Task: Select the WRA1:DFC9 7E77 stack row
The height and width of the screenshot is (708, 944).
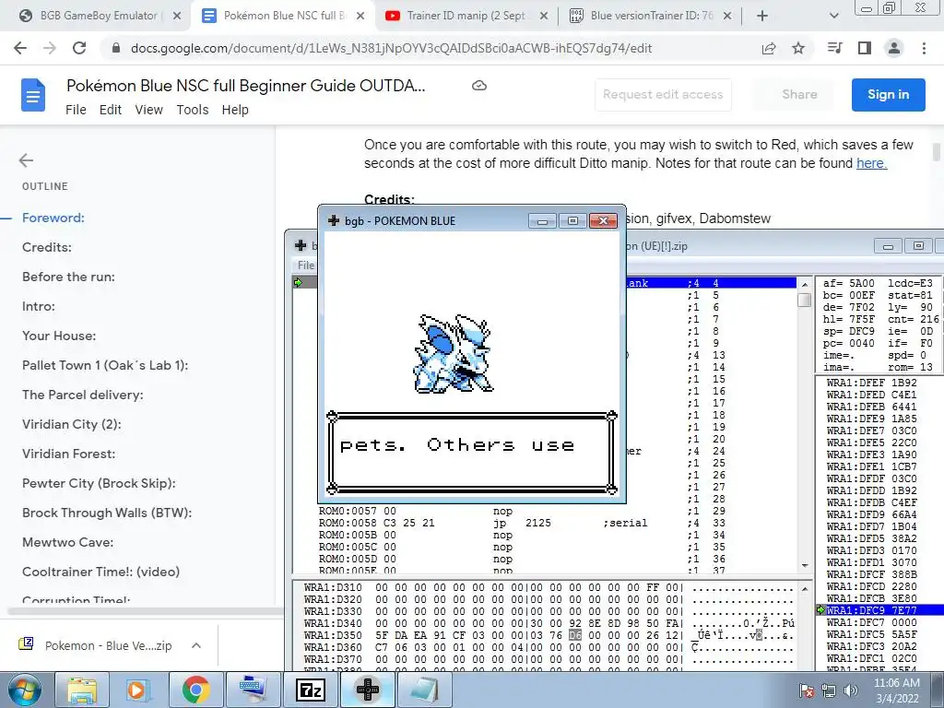Action: [x=878, y=610]
